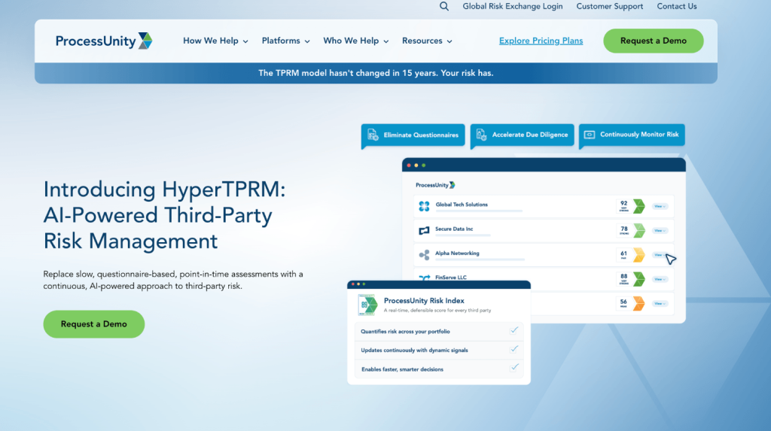This screenshot has width=771, height=431.
Task: Click the Introducing HyperTPRM headline
Action: tap(164, 215)
